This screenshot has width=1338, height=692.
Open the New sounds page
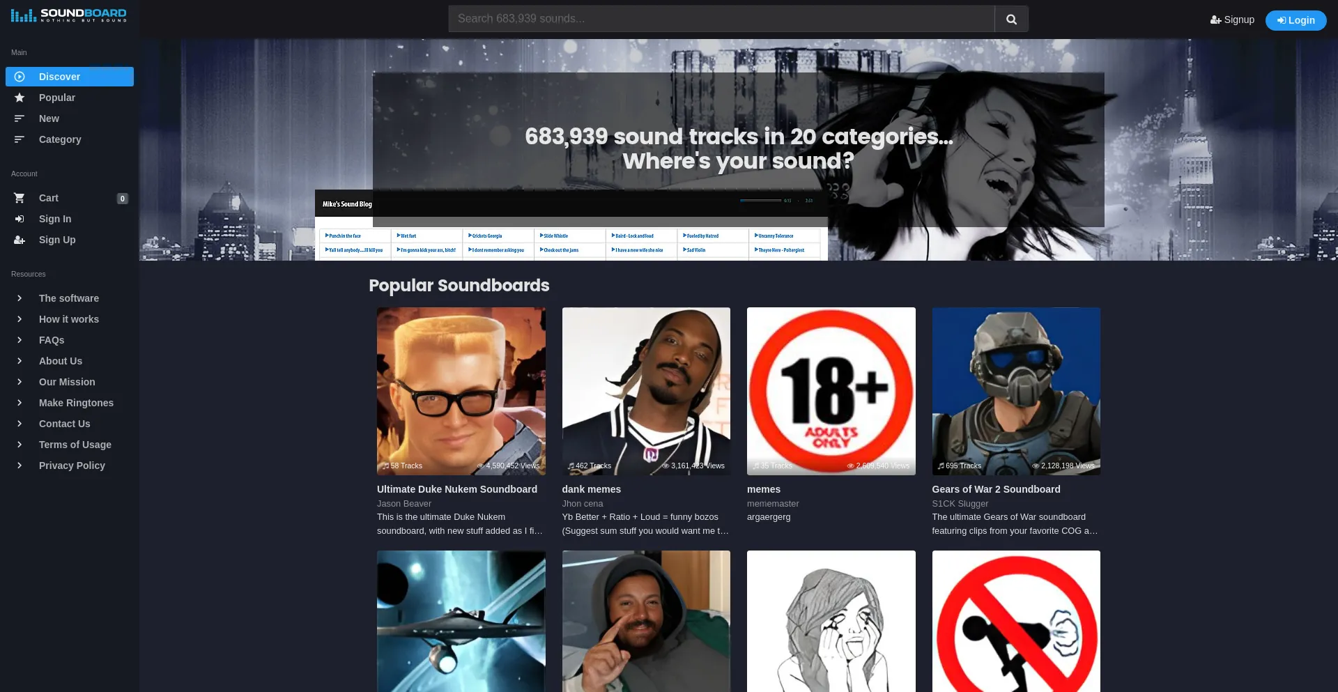[x=70, y=118]
